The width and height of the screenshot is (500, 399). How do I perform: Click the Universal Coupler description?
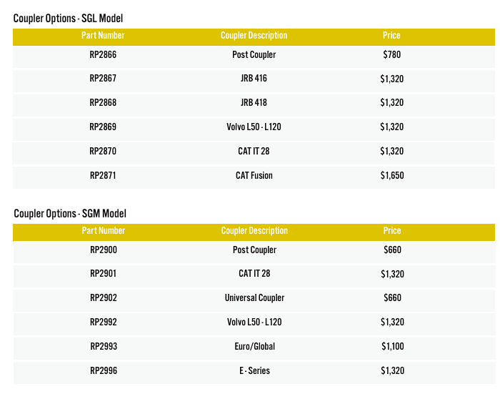pyautogui.click(x=254, y=298)
